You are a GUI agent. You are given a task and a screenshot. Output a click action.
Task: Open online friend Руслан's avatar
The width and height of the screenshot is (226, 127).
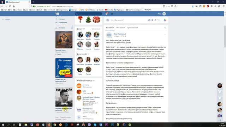click(88, 69)
